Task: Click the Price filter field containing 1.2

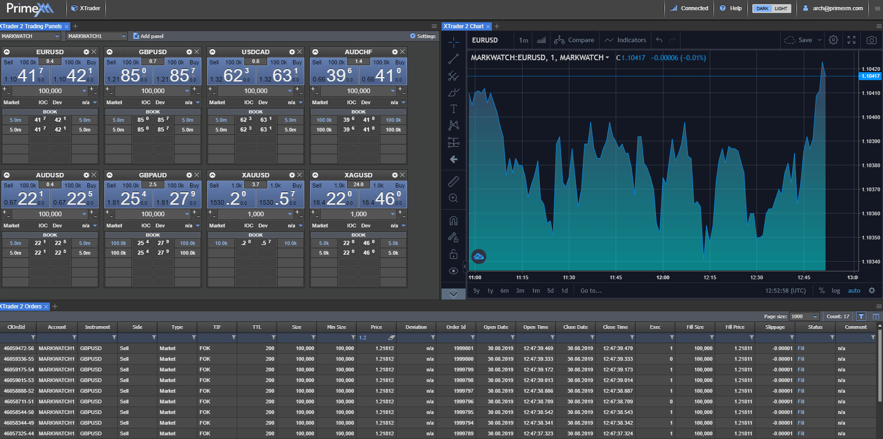Action: 376,338
